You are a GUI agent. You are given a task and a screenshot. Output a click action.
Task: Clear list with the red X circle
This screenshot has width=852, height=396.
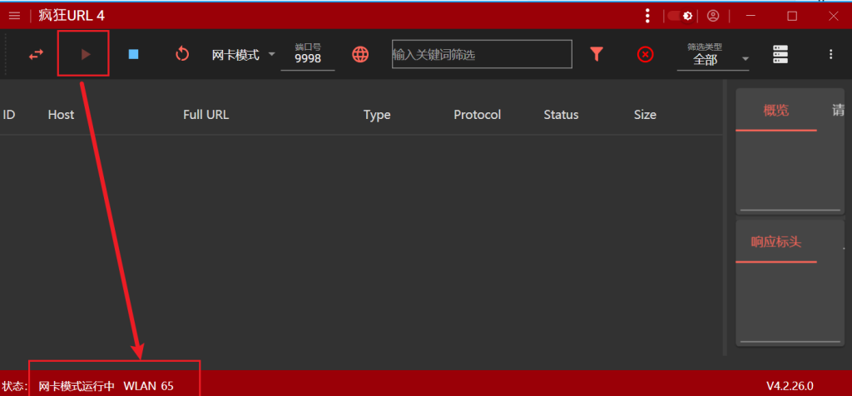pyautogui.click(x=645, y=54)
